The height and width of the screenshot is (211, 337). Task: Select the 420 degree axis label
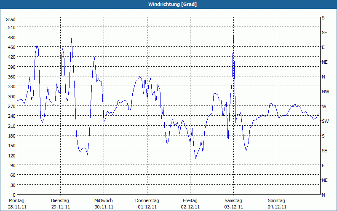coord(12,57)
